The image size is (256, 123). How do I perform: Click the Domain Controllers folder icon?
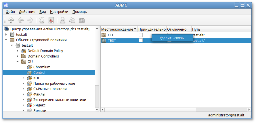tap(24, 56)
